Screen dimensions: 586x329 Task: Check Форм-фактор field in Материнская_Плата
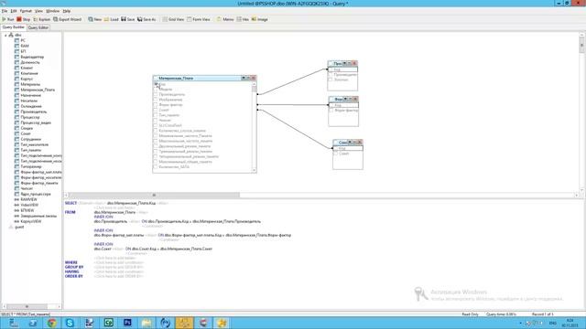click(156, 105)
